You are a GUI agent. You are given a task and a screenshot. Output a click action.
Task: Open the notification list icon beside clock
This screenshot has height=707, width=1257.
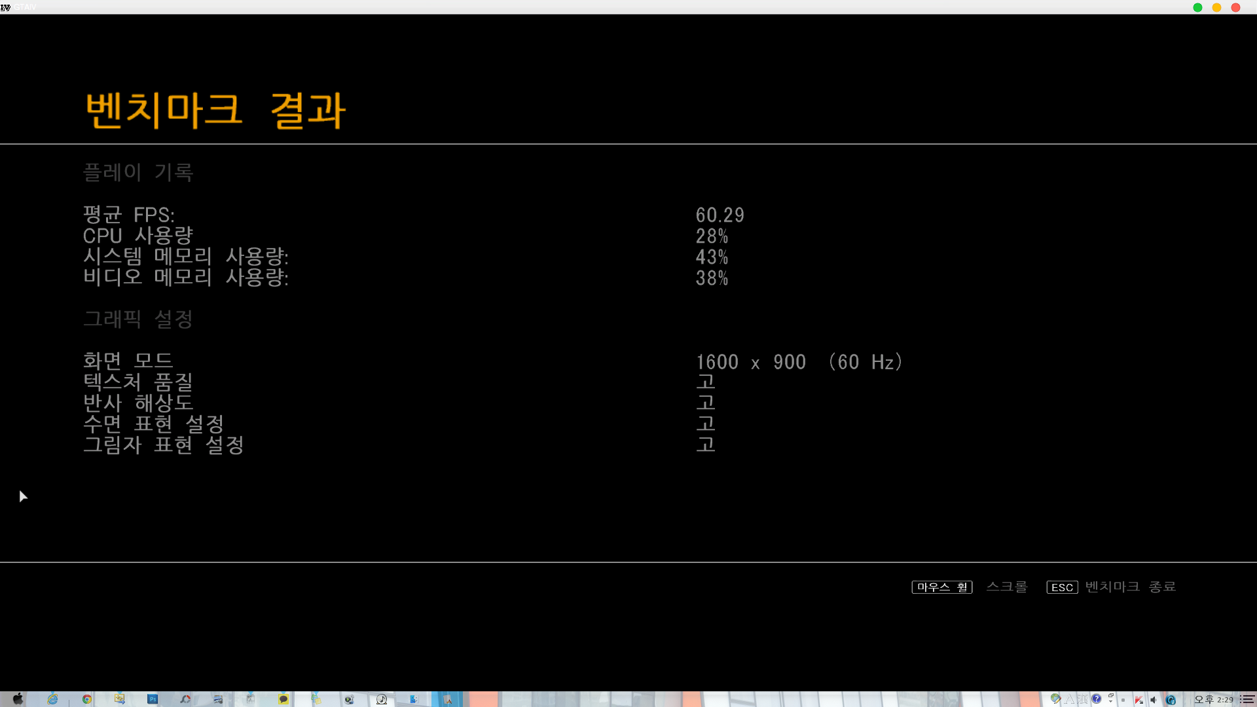(x=1247, y=700)
